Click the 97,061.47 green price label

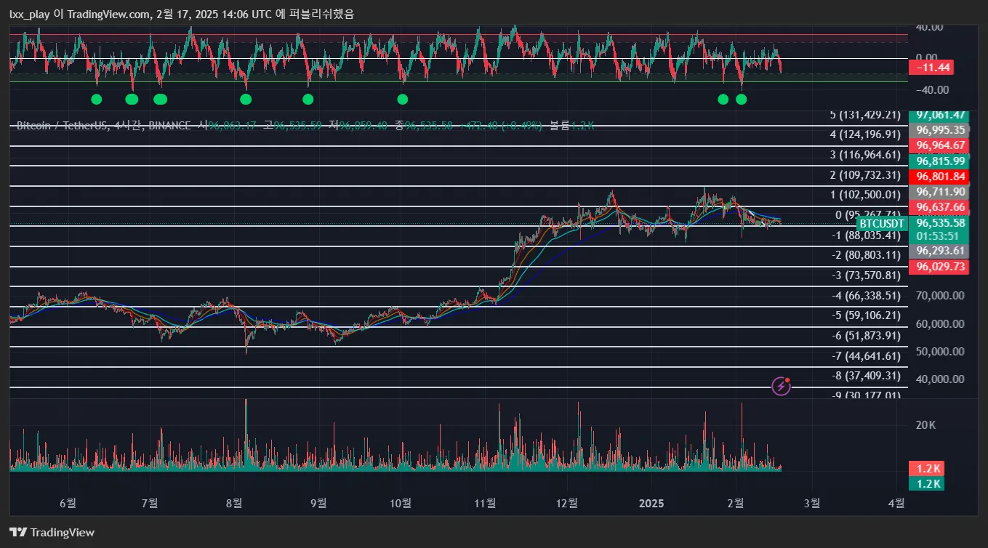[x=940, y=115]
